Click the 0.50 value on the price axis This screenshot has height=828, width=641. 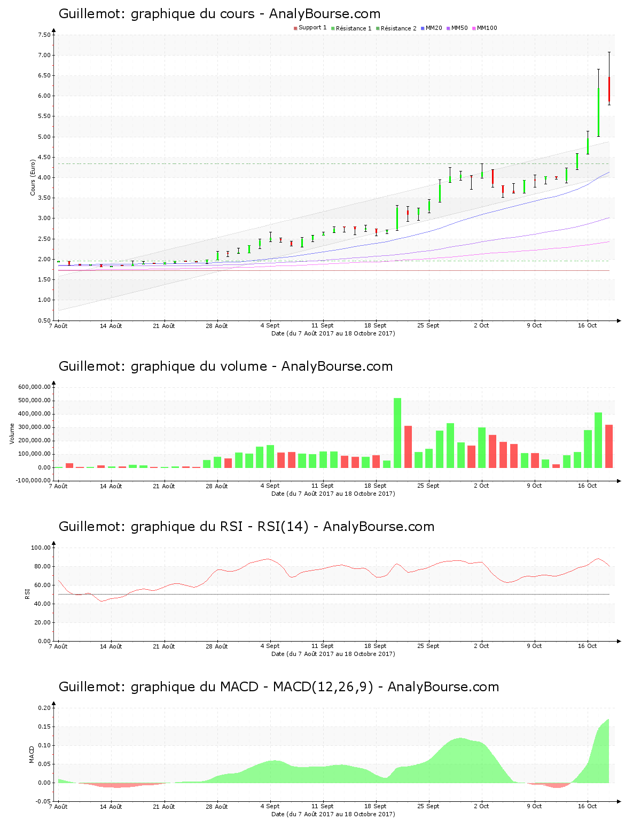pyautogui.click(x=44, y=321)
